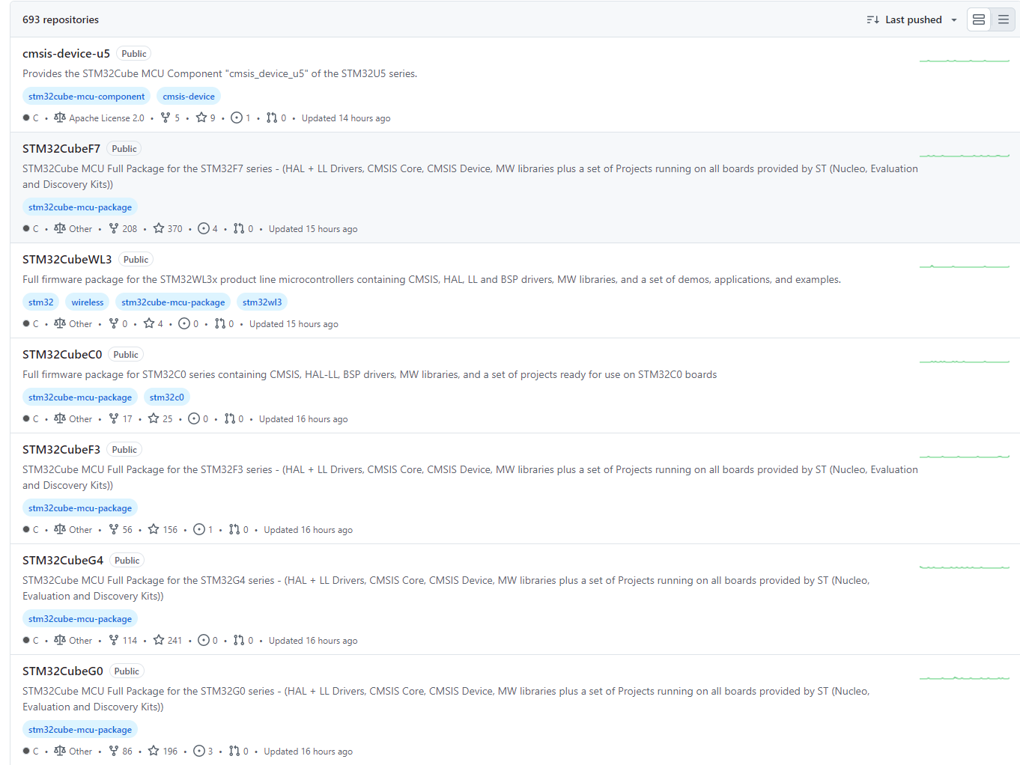Open forks of cmsis-device-u5 via fork icon
This screenshot has width=1020, height=765.
pos(166,118)
